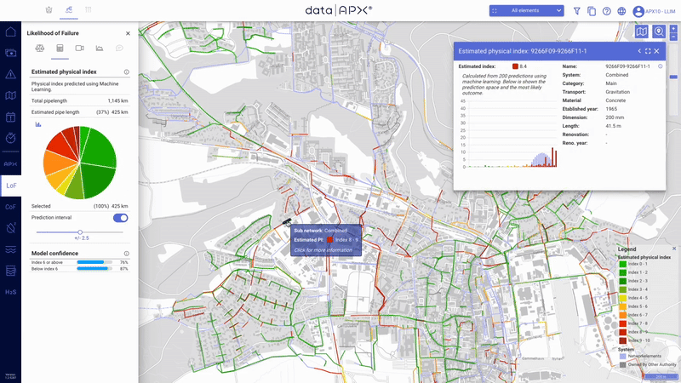Toggle the Prediction interval switch
This screenshot has width=681, height=383.
coord(121,218)
